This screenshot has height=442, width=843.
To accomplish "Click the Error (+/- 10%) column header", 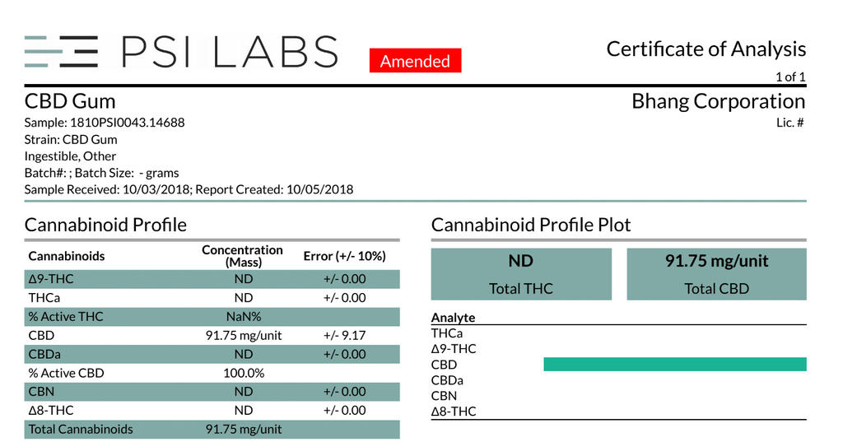I will tap(345, 256).
